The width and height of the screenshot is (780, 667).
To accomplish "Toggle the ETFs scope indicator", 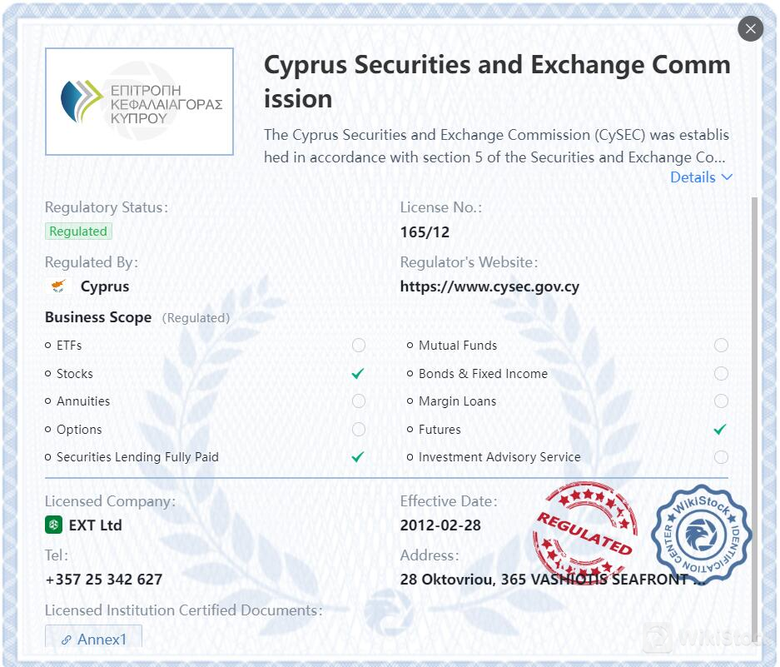I will 359,345.
